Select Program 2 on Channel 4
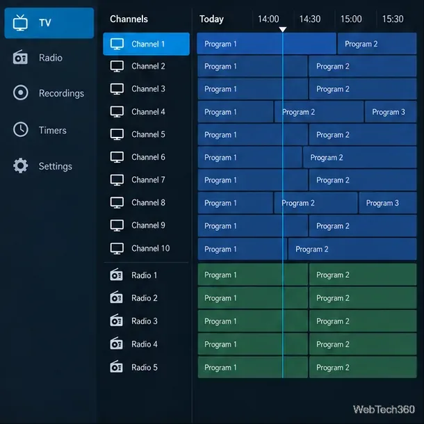The image size is (424, 424). click(319, 112)
